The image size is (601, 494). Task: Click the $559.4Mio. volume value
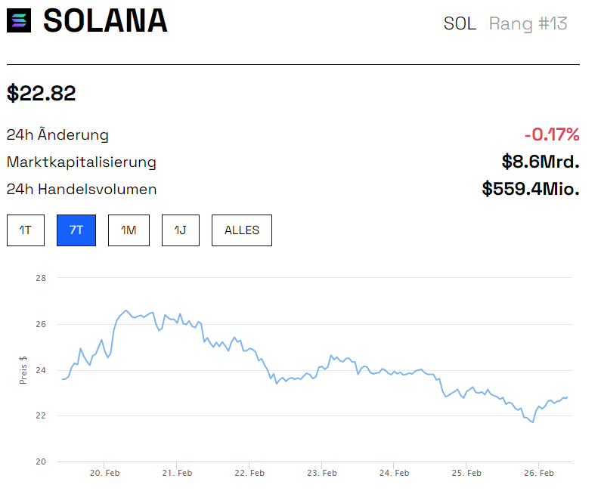531,189
